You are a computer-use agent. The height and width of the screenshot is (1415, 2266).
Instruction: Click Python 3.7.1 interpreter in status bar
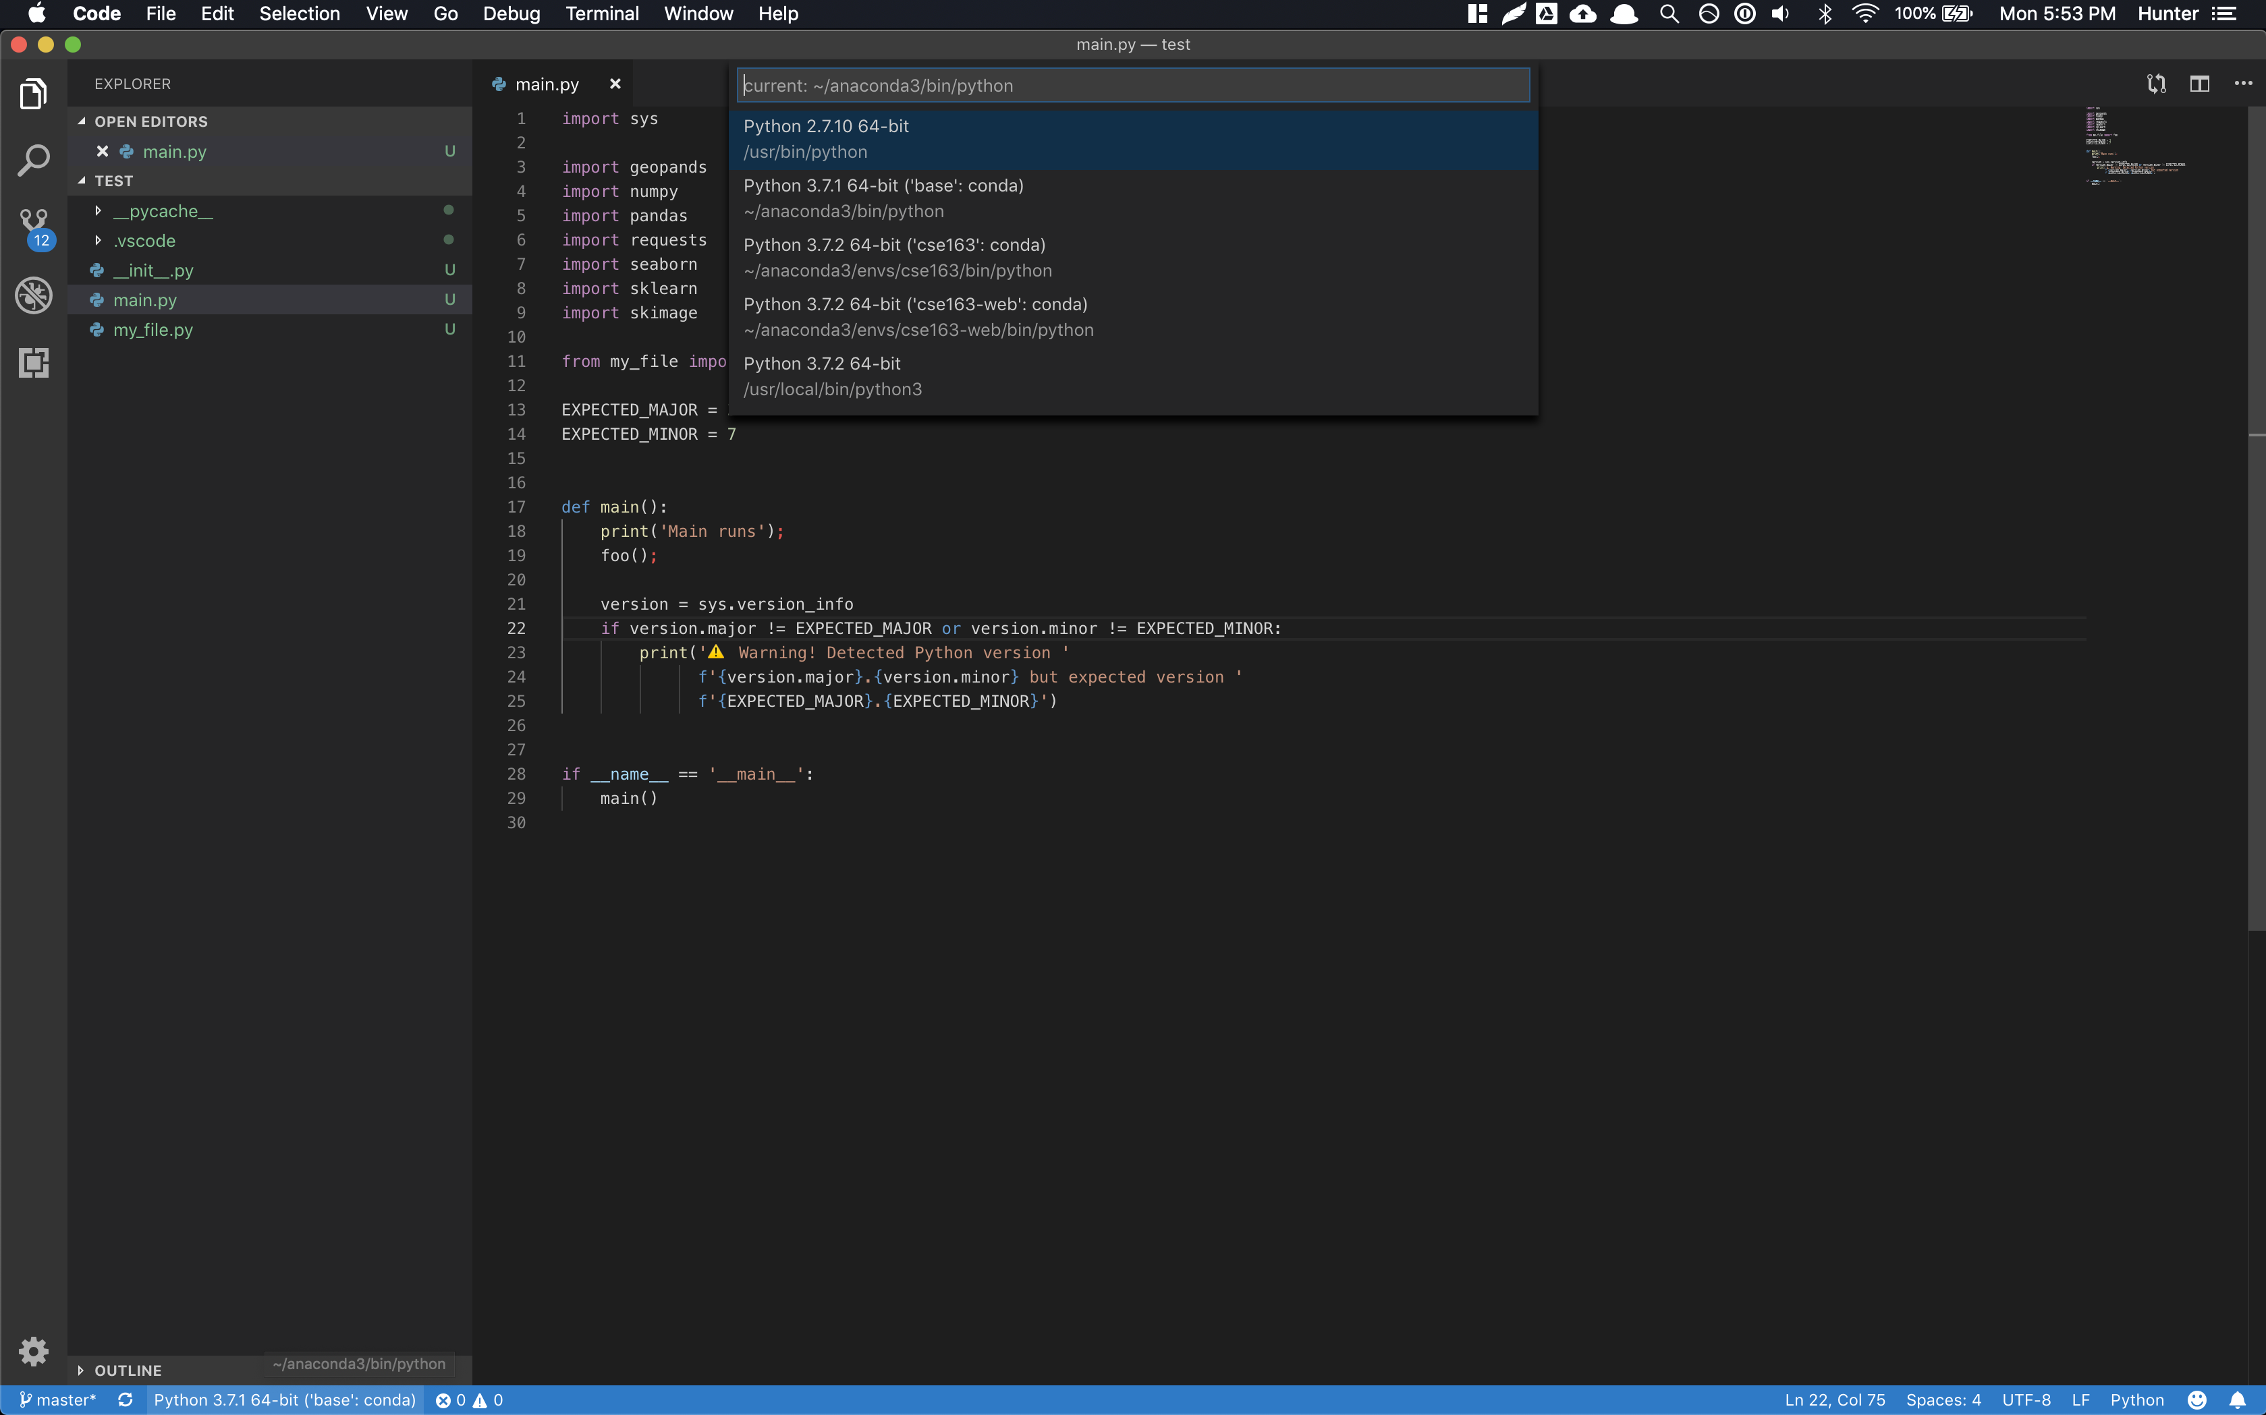(285, 1400)
